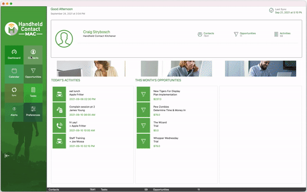Screen dimensions: 307x192
Task: Click the Activities label in profile card
Action: pos(285,33)
